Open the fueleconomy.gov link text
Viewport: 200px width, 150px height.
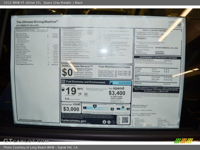[73, 121]
